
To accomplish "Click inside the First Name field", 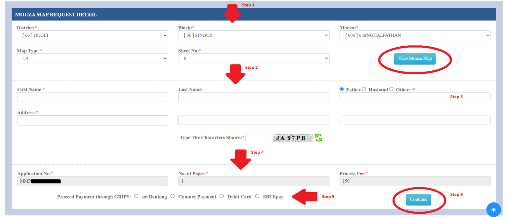I will 93,97.
